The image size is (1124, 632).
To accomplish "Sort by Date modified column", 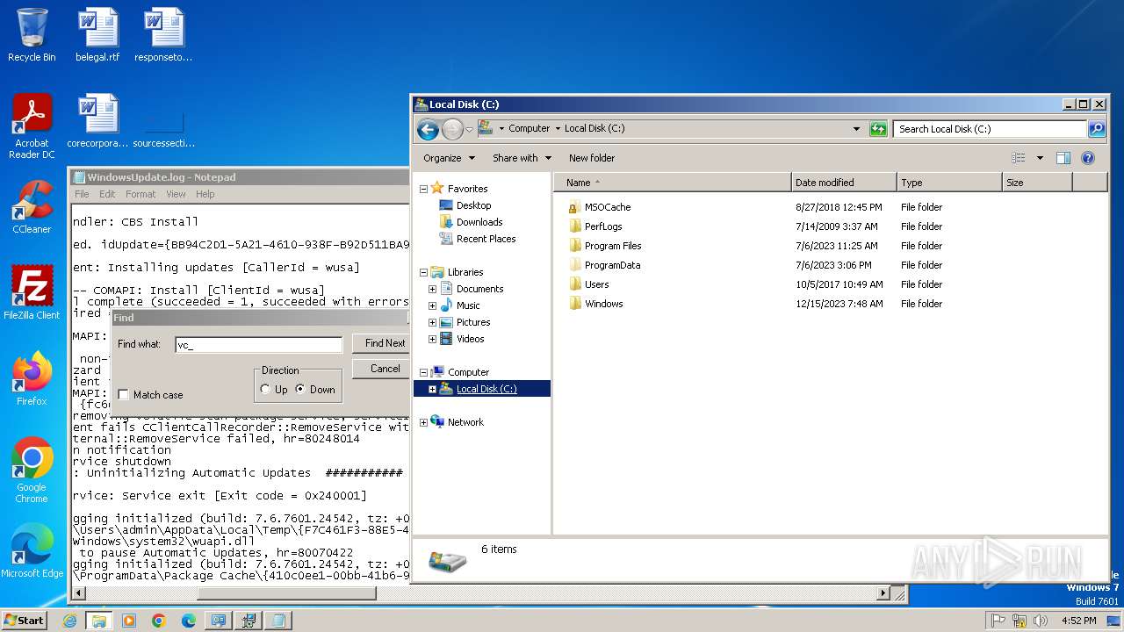I will (x=844, y=183).
